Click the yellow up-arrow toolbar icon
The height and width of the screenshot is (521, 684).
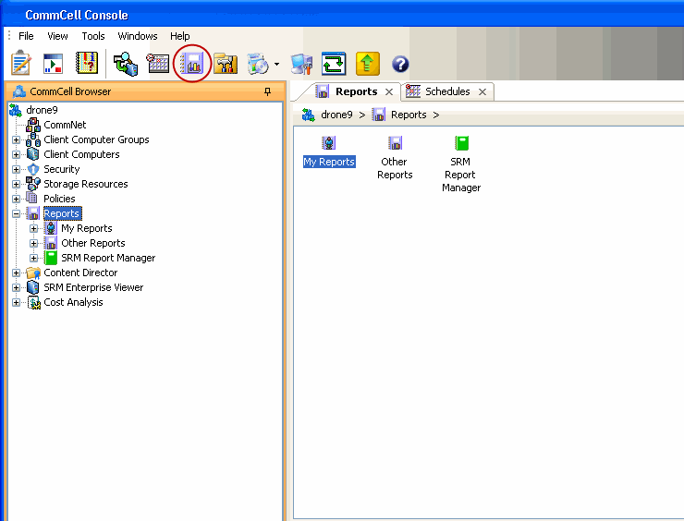[367, 64]
